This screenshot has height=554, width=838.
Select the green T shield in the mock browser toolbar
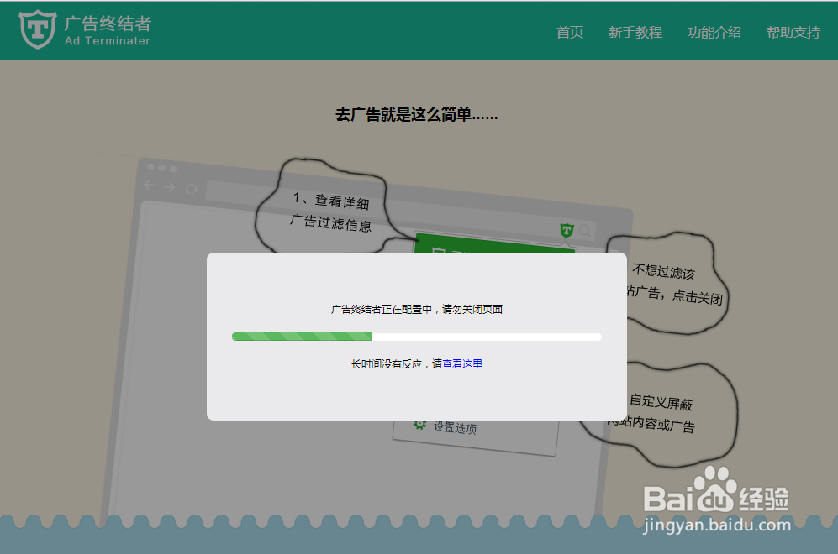568,229
